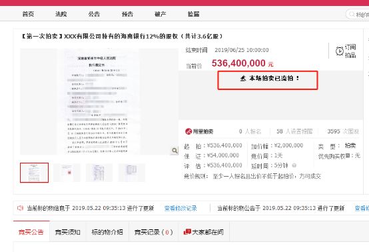Image resolution: width=369 pixels, height=252 pixels.
Task: Zoom the document image with magnifier icon
Action: pos(175,151)
